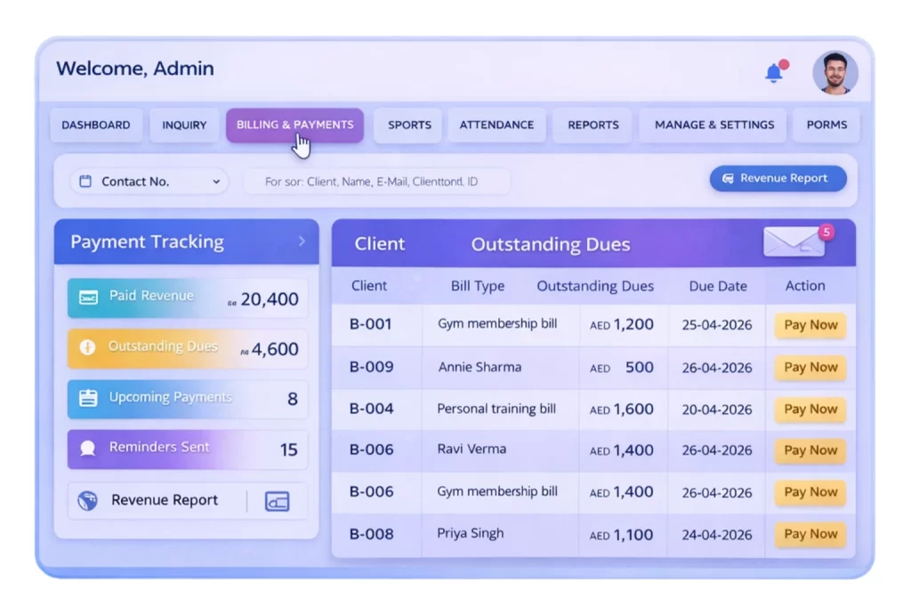Click Pay Now for Priya Singh
911x608 pixels.
[810, 534]
